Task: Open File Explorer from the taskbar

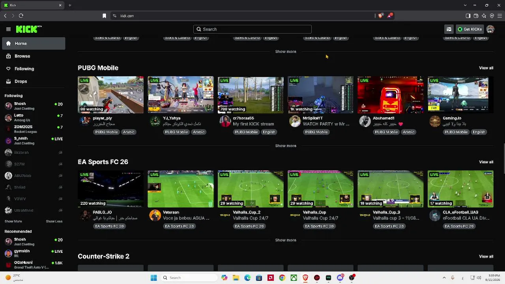Action: click(236, 278)
